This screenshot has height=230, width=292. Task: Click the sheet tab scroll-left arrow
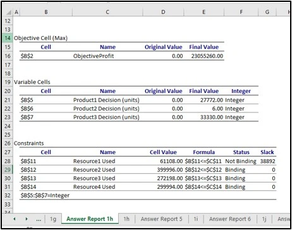tap(15, 219)
